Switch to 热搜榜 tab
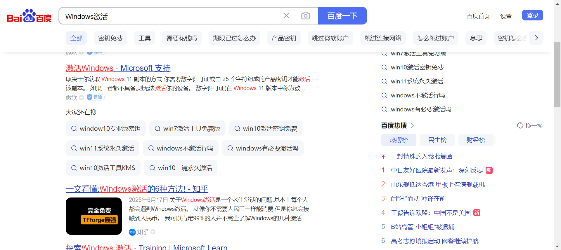 [399, 140]
